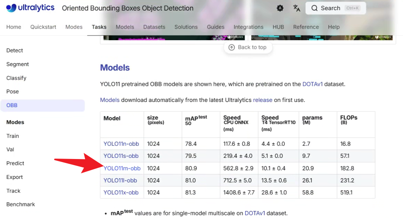Click the magnifier icon in Search

click(314, 8)
